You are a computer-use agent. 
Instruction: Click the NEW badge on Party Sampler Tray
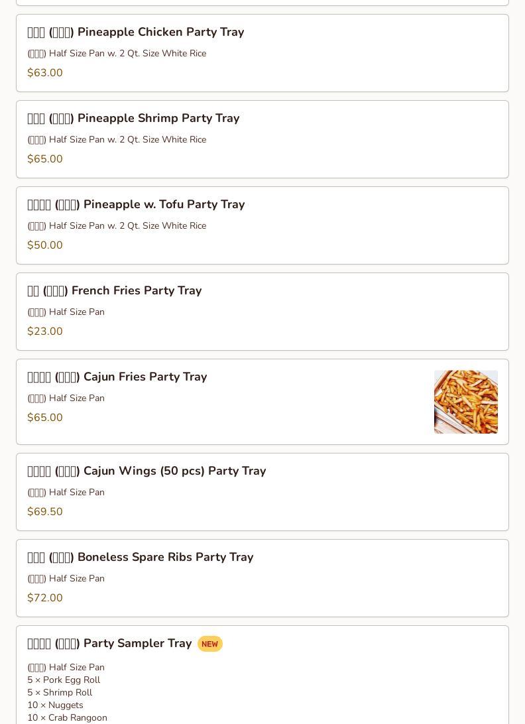(x=209, y=644)
